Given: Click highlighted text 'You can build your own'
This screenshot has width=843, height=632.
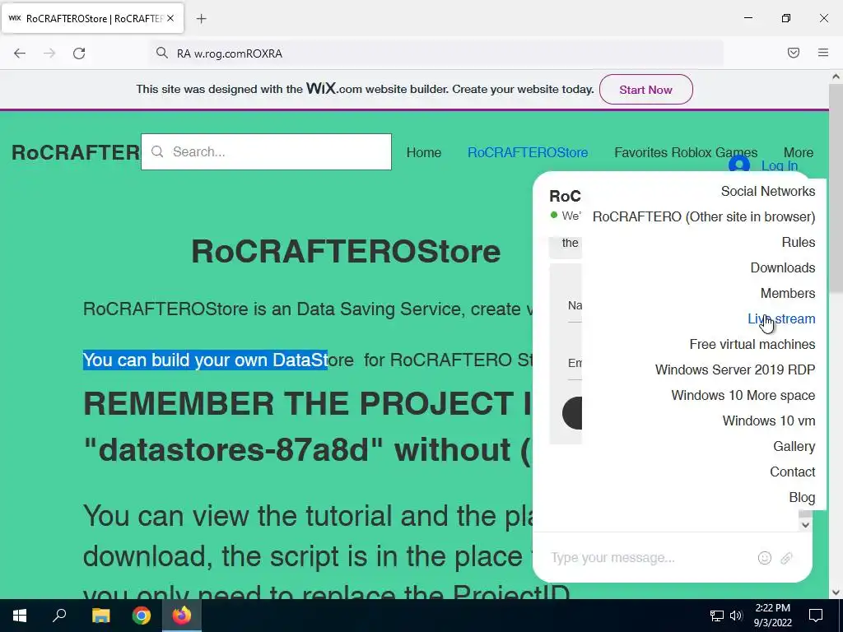Looking at the screenshot, I should pyautogui.click(x=175, y=360).
